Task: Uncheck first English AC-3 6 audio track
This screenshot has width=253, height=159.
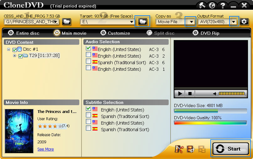Action: (x=88, y=48)
